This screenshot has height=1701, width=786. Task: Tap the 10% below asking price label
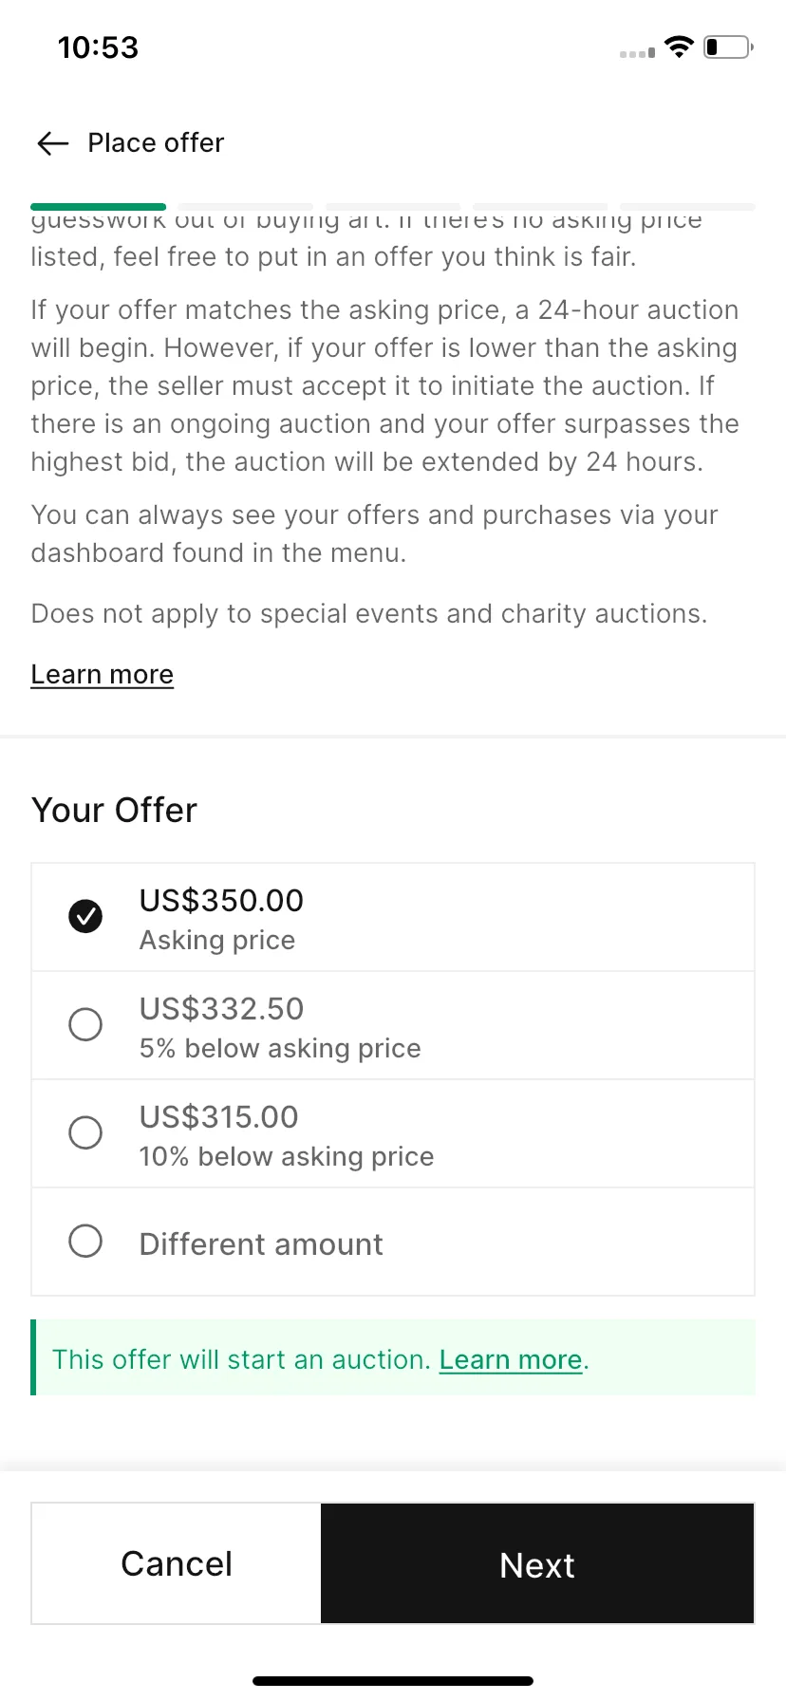(x=287, y=1156)
